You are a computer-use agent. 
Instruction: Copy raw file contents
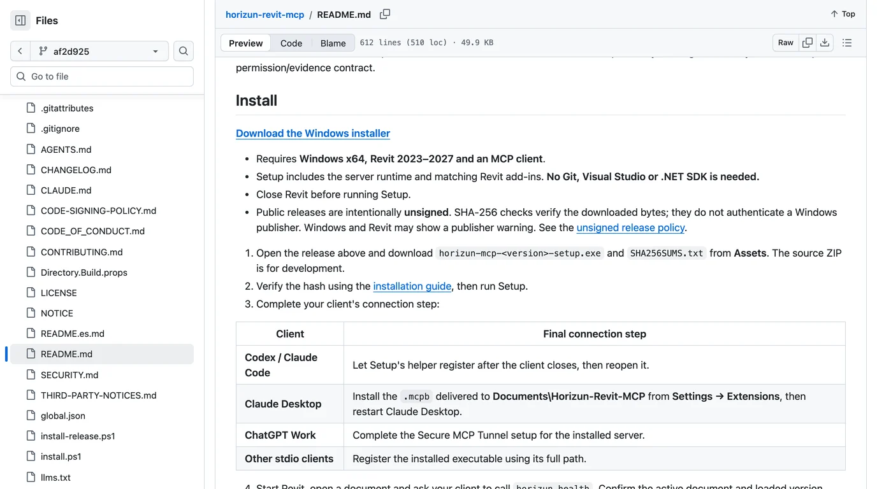pos(808,43)
